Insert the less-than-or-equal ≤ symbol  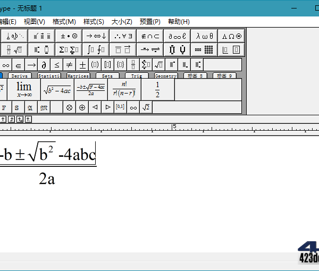(x=57, y=65)
